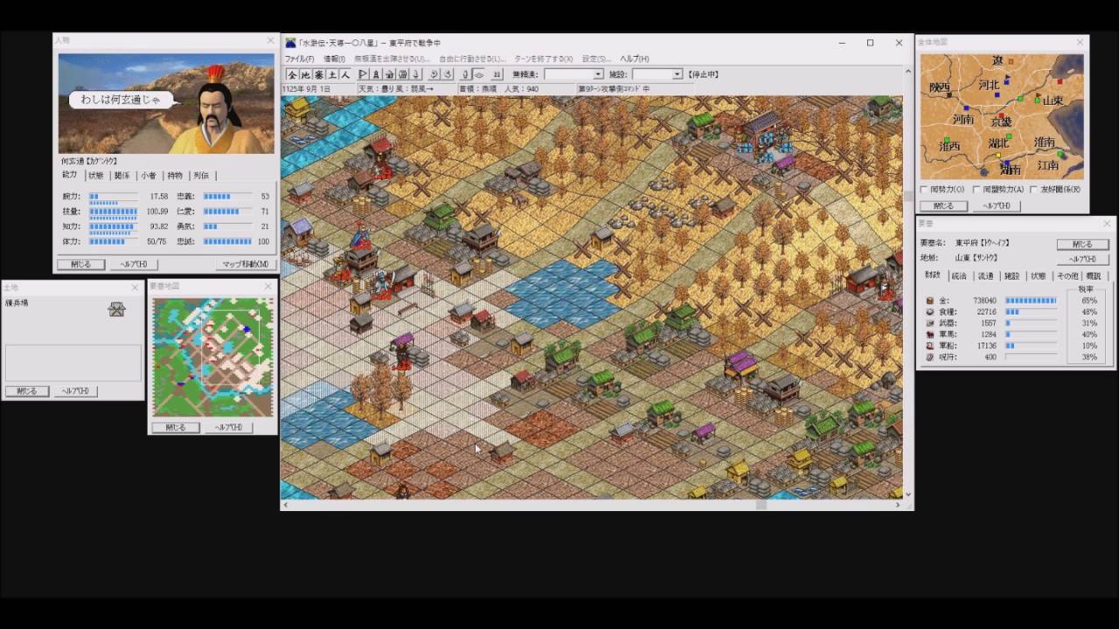Click 閉じる in the 土地 window
1119x629 pixels.
(26, 391)
